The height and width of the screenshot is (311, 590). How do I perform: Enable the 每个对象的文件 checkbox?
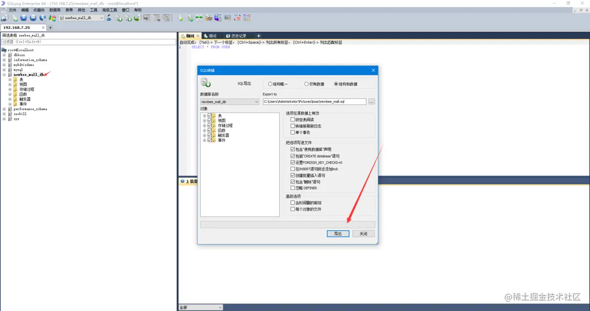coord(293,209)
